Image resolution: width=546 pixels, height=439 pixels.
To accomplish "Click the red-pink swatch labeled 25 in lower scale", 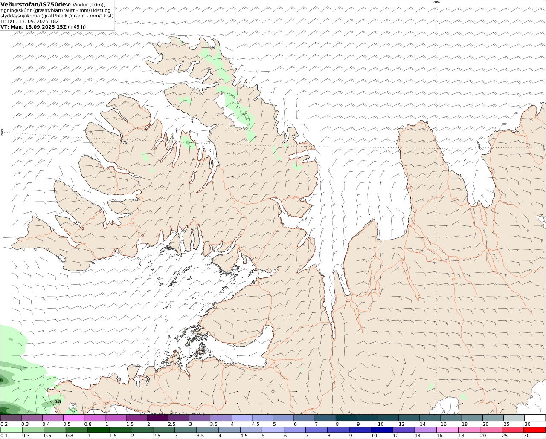I will click(513, 430).
